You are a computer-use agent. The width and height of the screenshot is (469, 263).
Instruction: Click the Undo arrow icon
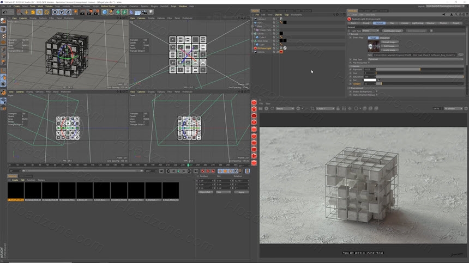pyautogui.click(x=5, y=12)
